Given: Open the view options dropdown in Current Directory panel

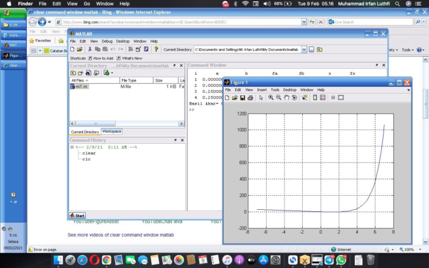Looking at the screenshot, I should pos(112,73).
